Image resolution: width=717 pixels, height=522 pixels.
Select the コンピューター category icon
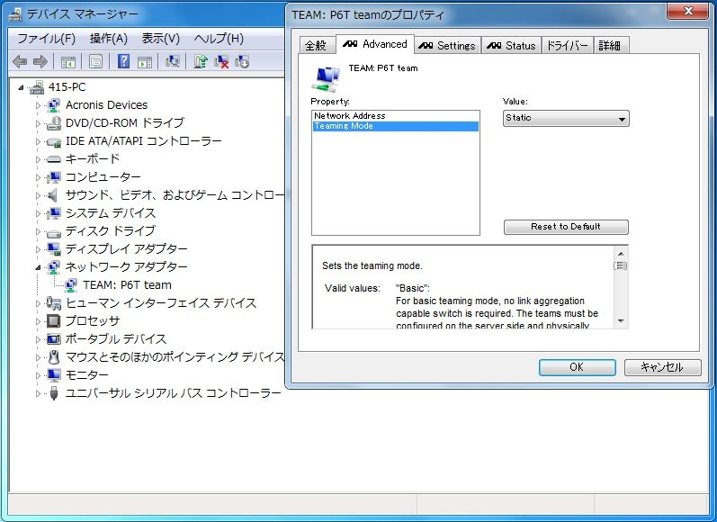coord(53,177)
